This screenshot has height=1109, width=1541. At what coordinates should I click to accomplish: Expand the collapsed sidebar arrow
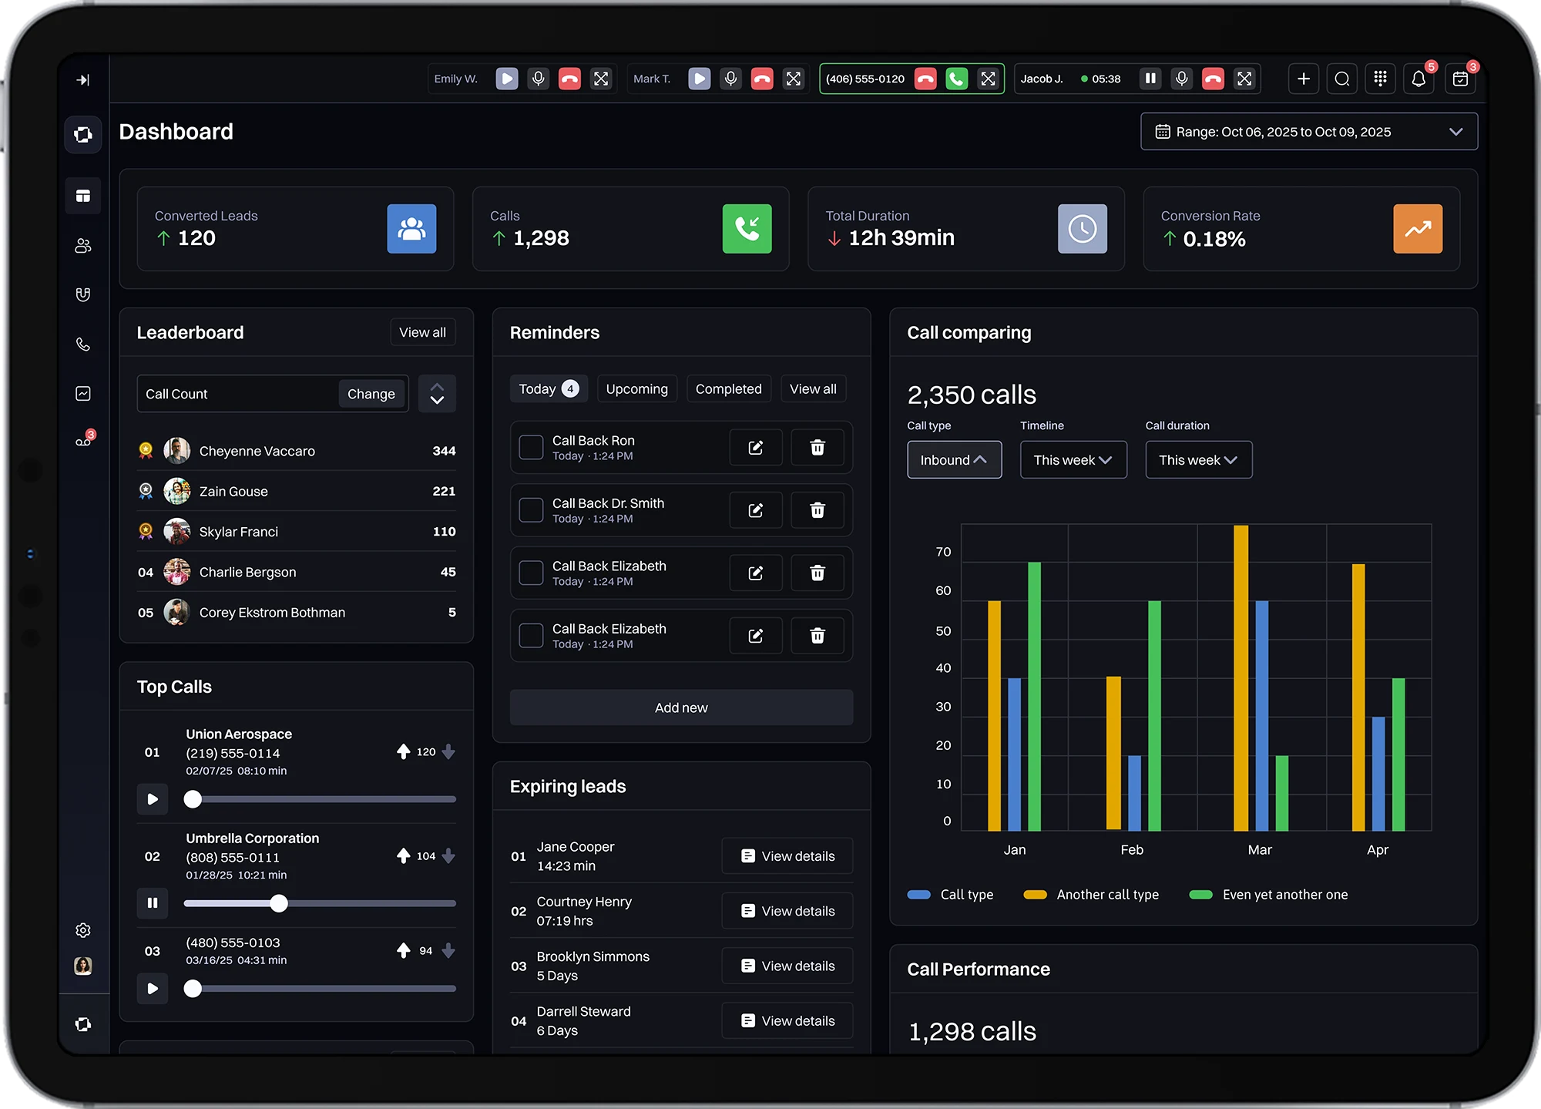(x=83, y=79)
